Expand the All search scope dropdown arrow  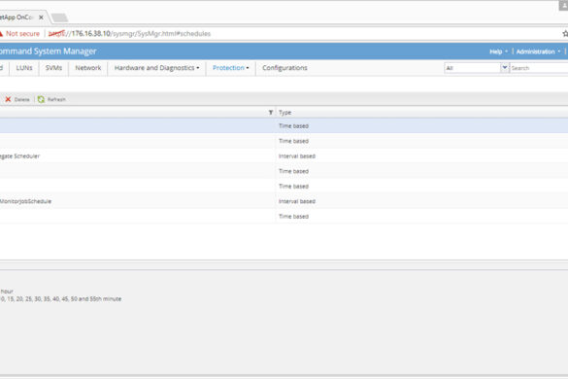pos(505,67)
